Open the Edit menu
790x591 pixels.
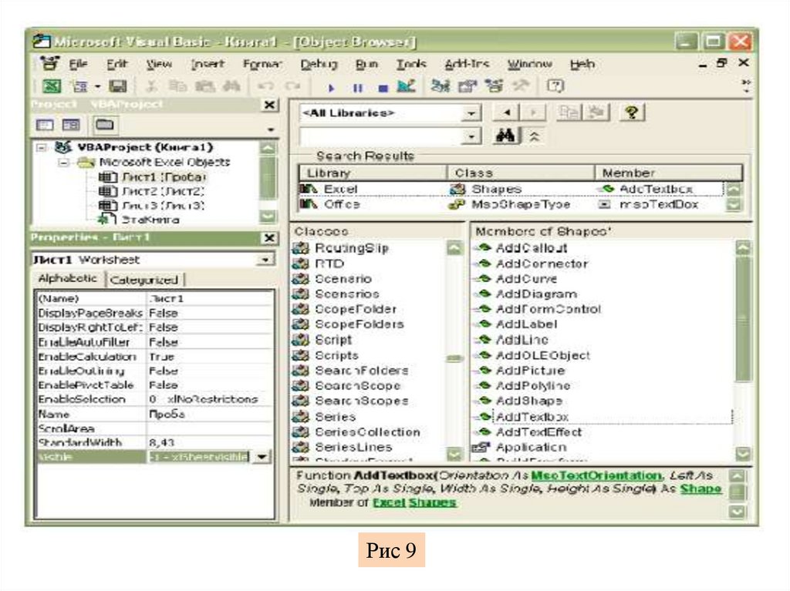coord(117,64)
